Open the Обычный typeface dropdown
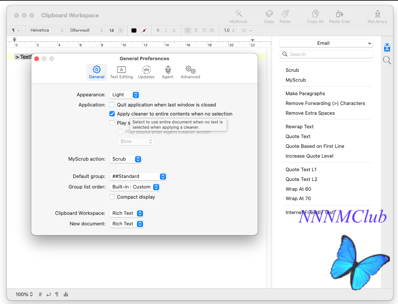The height and width of the screenshot is (304, 398). (86, 30)
